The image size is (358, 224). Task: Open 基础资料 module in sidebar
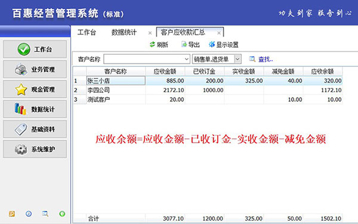(35, 129)
